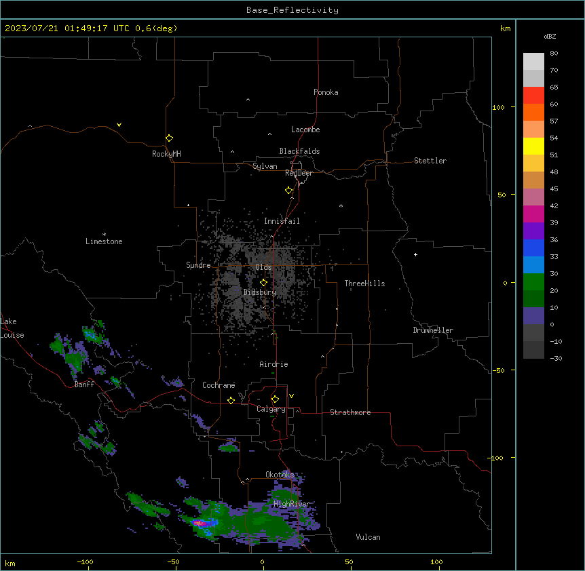Click the Blackfalds city label
Screen dimensions: 585x571
[299, 151]
